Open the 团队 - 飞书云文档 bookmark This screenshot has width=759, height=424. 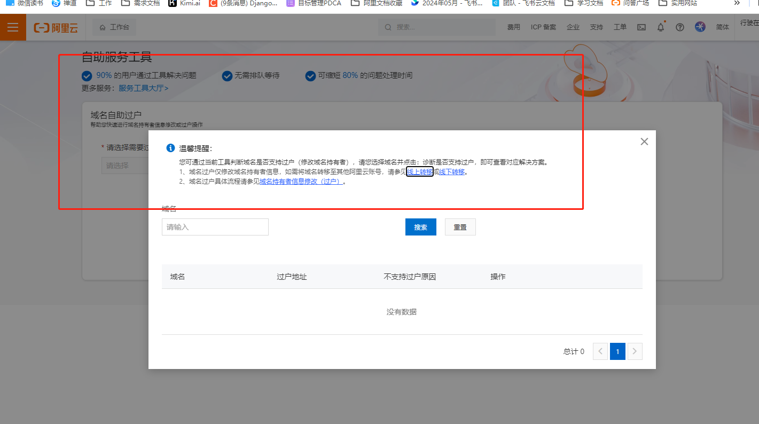pos(523,3)
